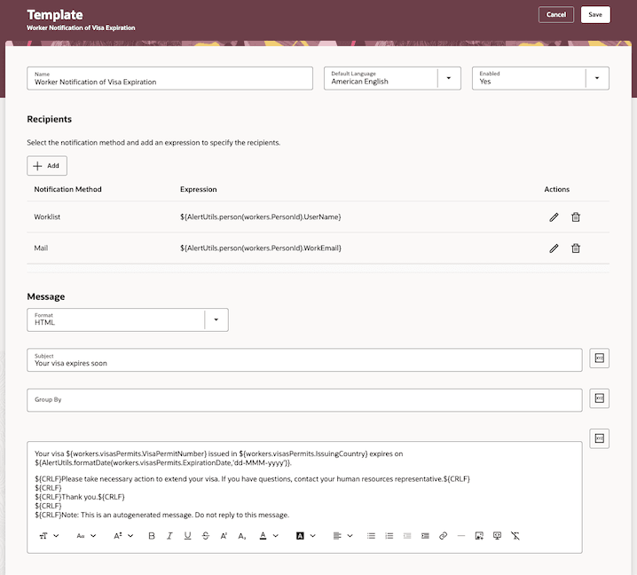Open the font size dropdown
The height and width of the screenshot is (575, 637).
click(x=123, y=536)
